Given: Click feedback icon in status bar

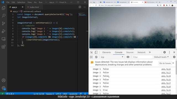Looking at the screenshot, I should pyautogui.click(x=80, y=94).
